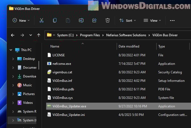
Task: Click the ViGEmBus_Updater.exe file icon
Action: point(49,106)
